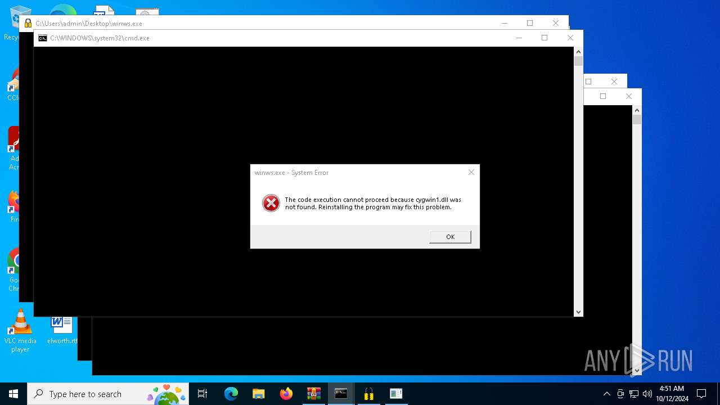Close the winws.exe window
720x405 pixels.
tap(555, 23)
